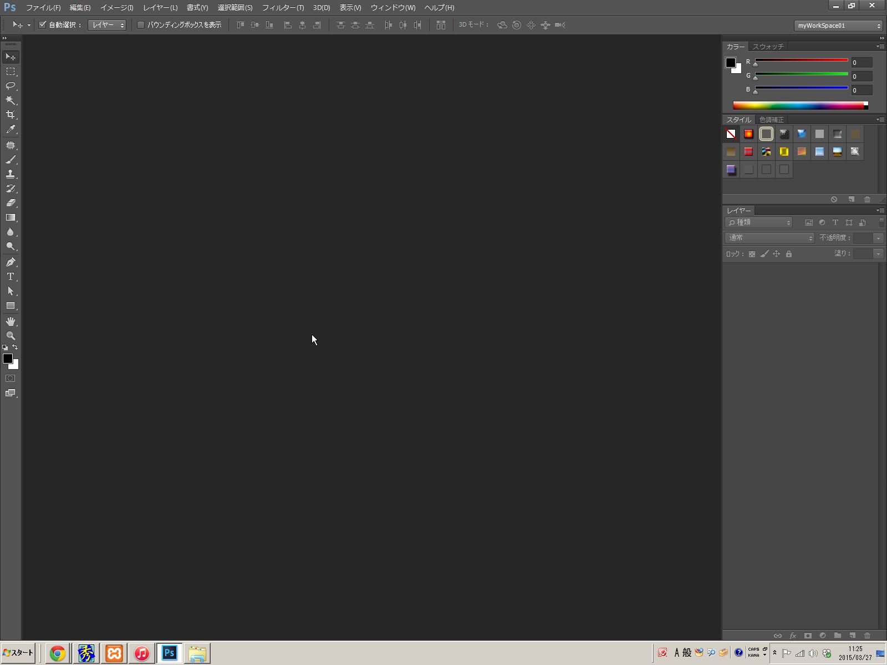Image resolution: width=887 pixels, height=665 pixels.
Task: Select the Healing Brush tool
Action: [11, 145]
